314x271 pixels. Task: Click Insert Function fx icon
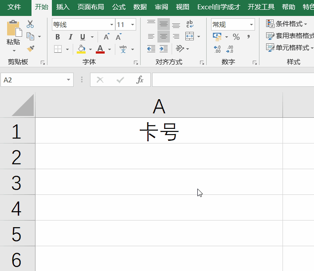140,80
